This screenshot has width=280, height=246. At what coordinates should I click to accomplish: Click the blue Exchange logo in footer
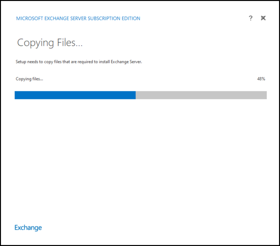tap(28, 228)
